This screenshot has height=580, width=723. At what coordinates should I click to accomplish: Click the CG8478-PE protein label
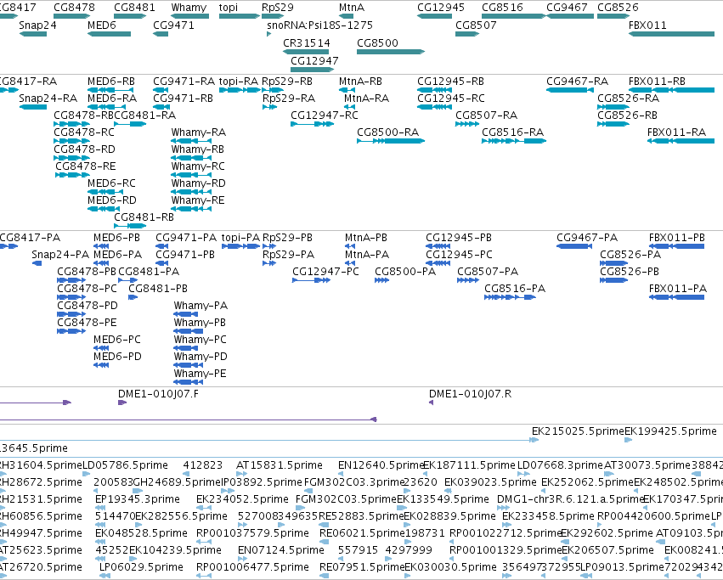click(x=87, y=323)
